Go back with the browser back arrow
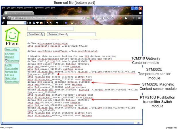The image size is (178, 129). [9, 18]
